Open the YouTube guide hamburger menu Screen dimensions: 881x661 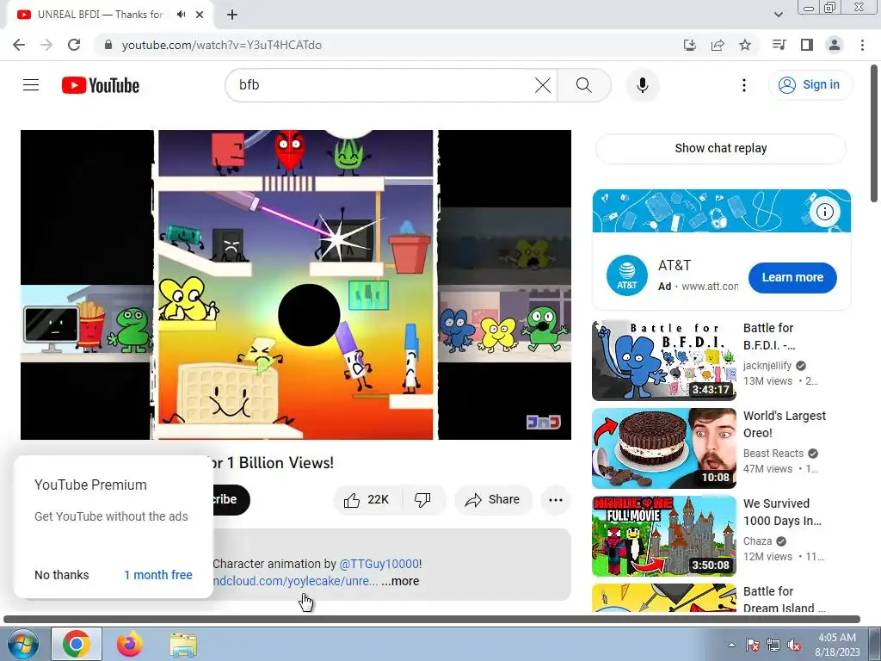[x=31, y=85]
